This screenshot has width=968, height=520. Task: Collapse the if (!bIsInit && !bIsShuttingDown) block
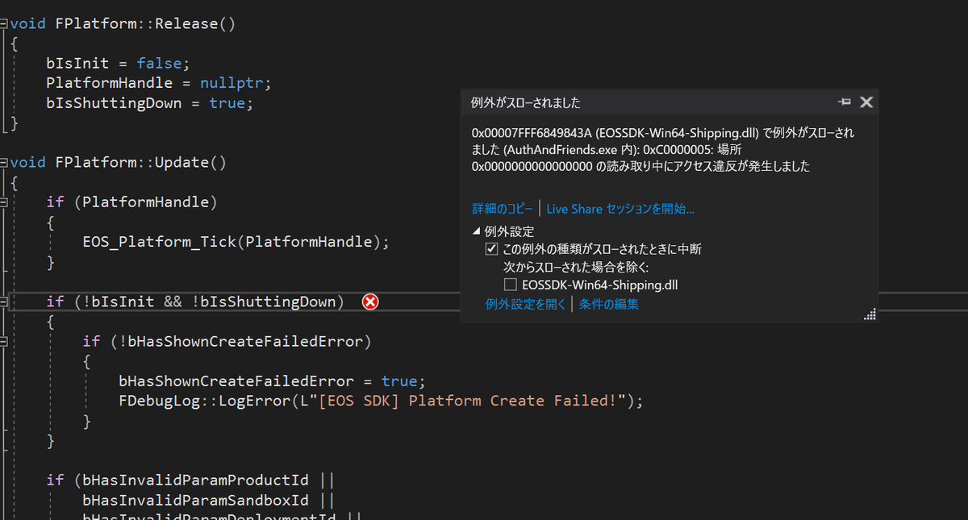[x=4, y=302]
